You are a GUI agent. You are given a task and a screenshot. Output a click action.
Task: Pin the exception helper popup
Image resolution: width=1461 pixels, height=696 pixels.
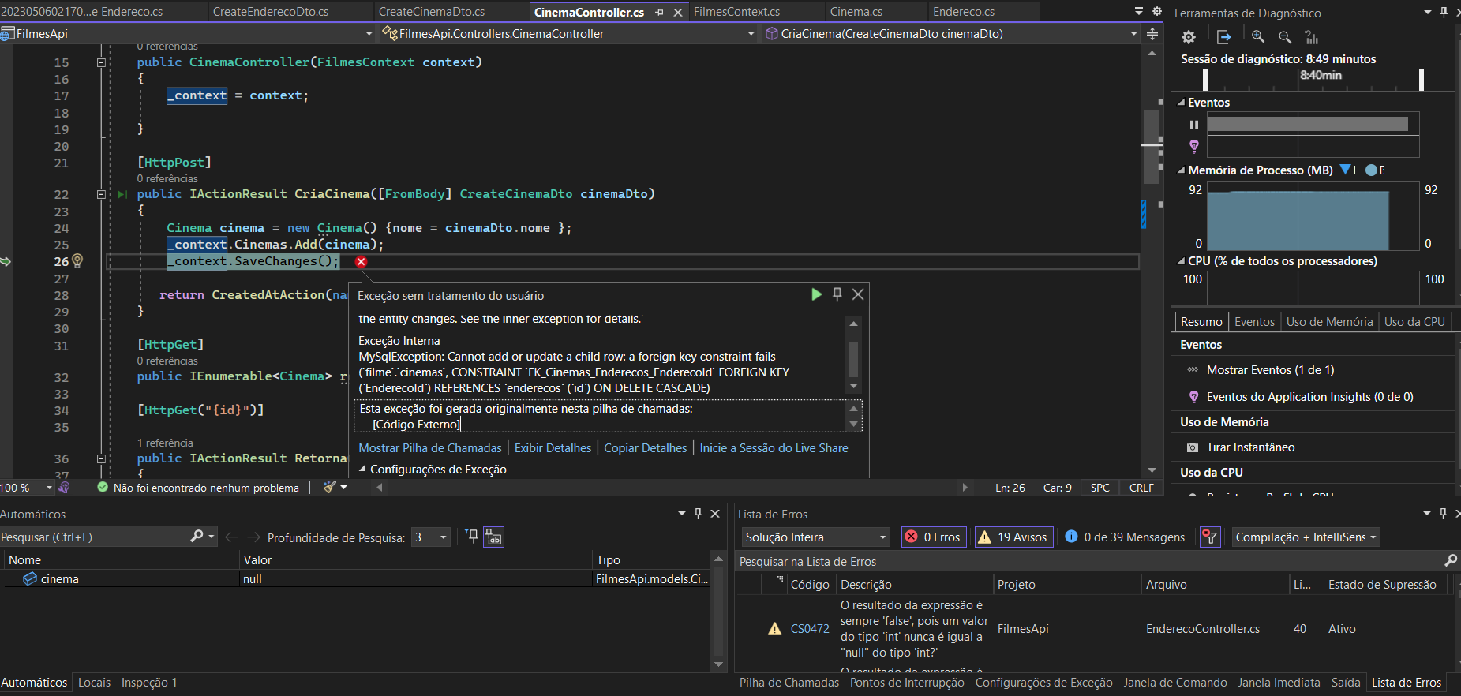coord(837,294)
